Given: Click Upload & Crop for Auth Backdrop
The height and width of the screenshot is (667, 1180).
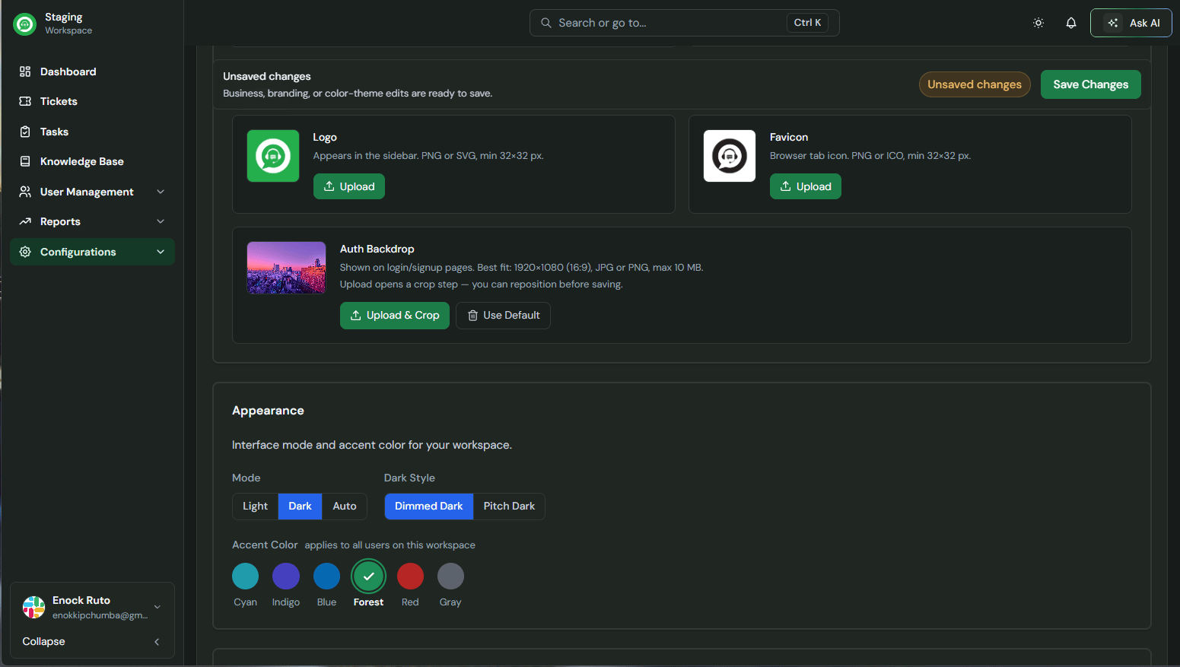Looking at the screenshot, I should 395,316.
